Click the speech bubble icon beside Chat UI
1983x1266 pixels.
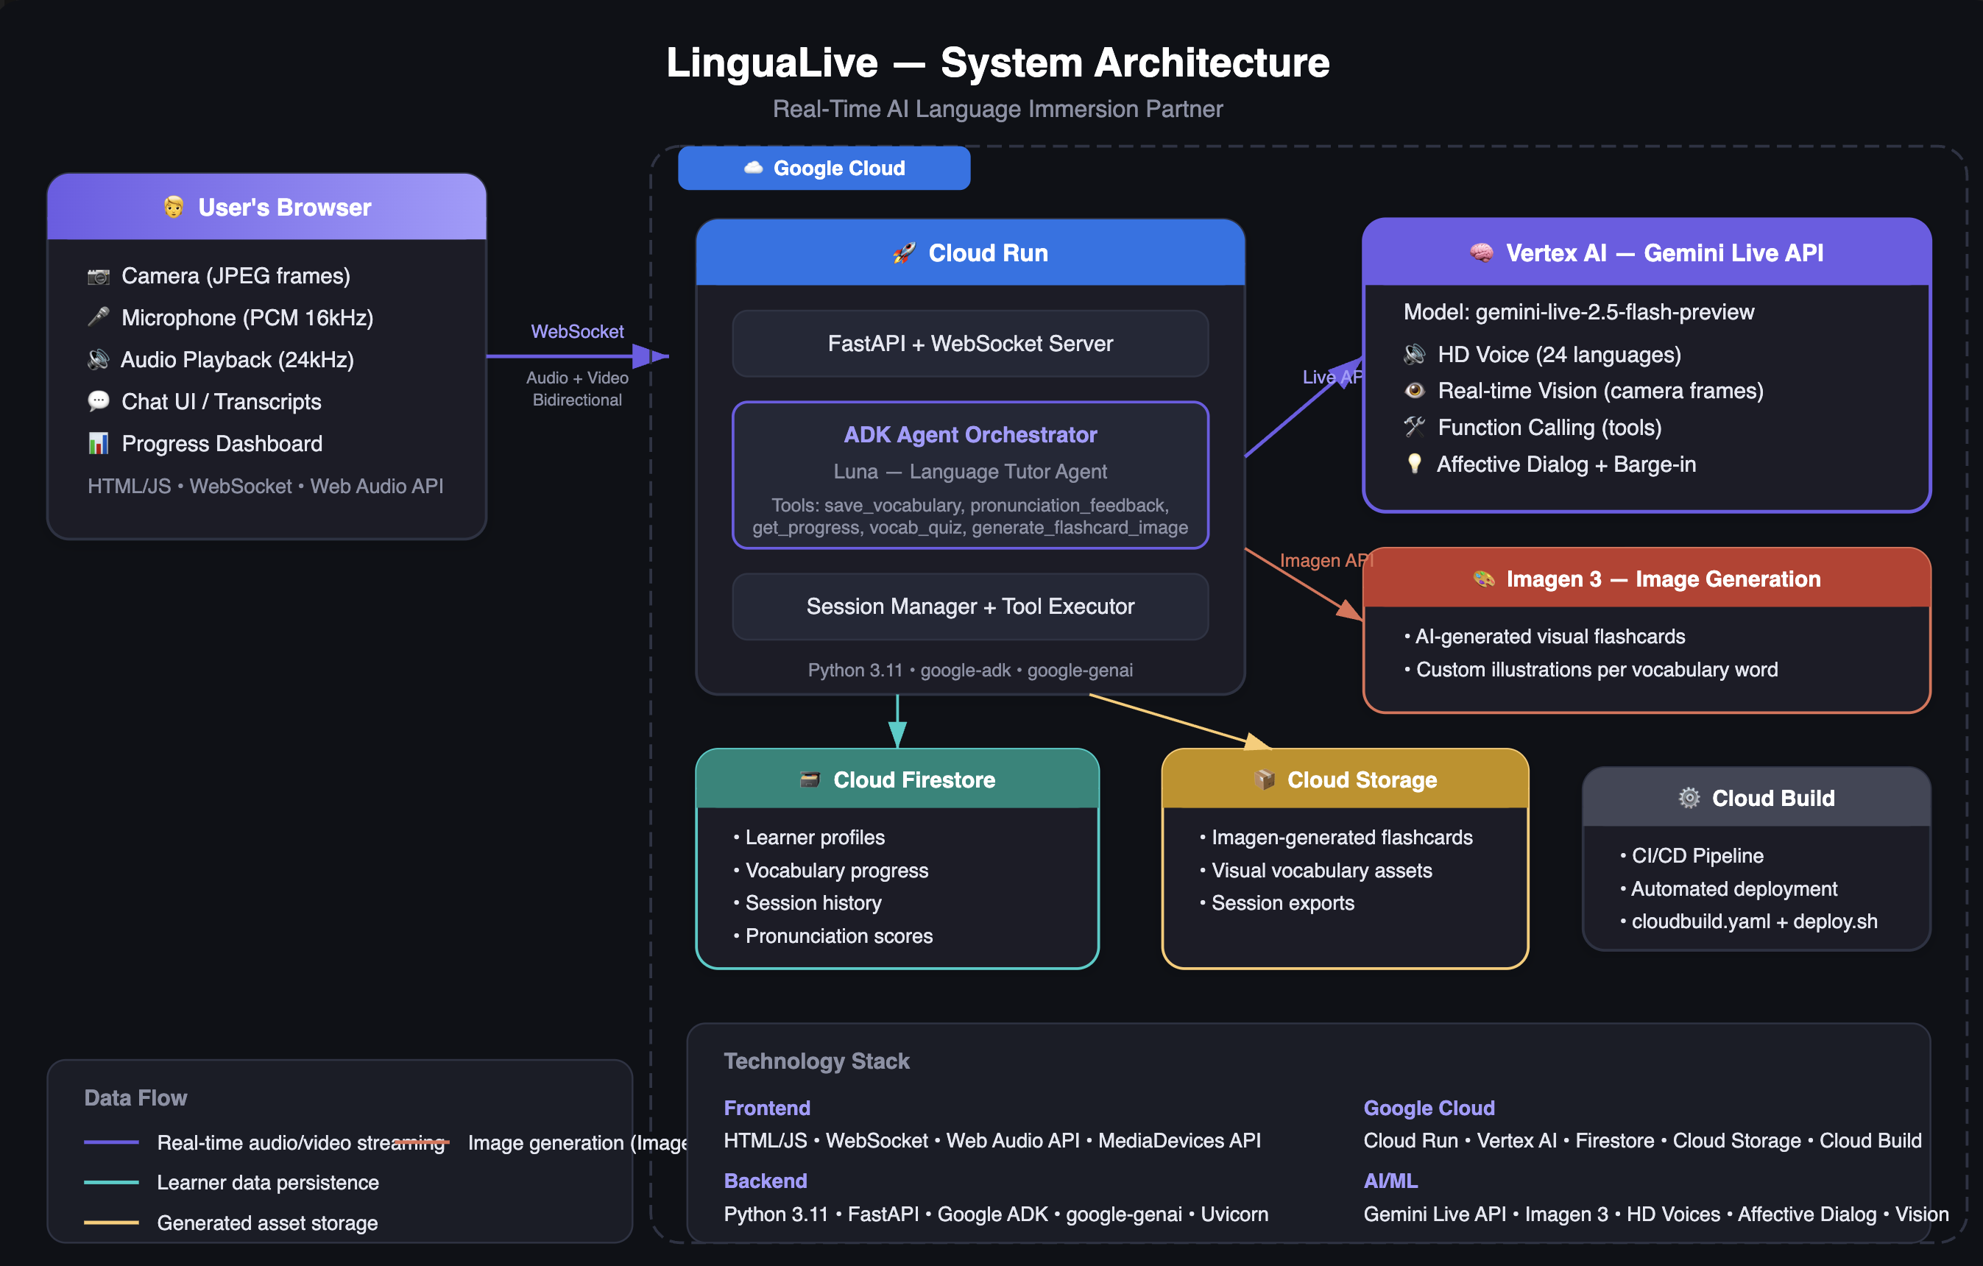coord(98,401)
